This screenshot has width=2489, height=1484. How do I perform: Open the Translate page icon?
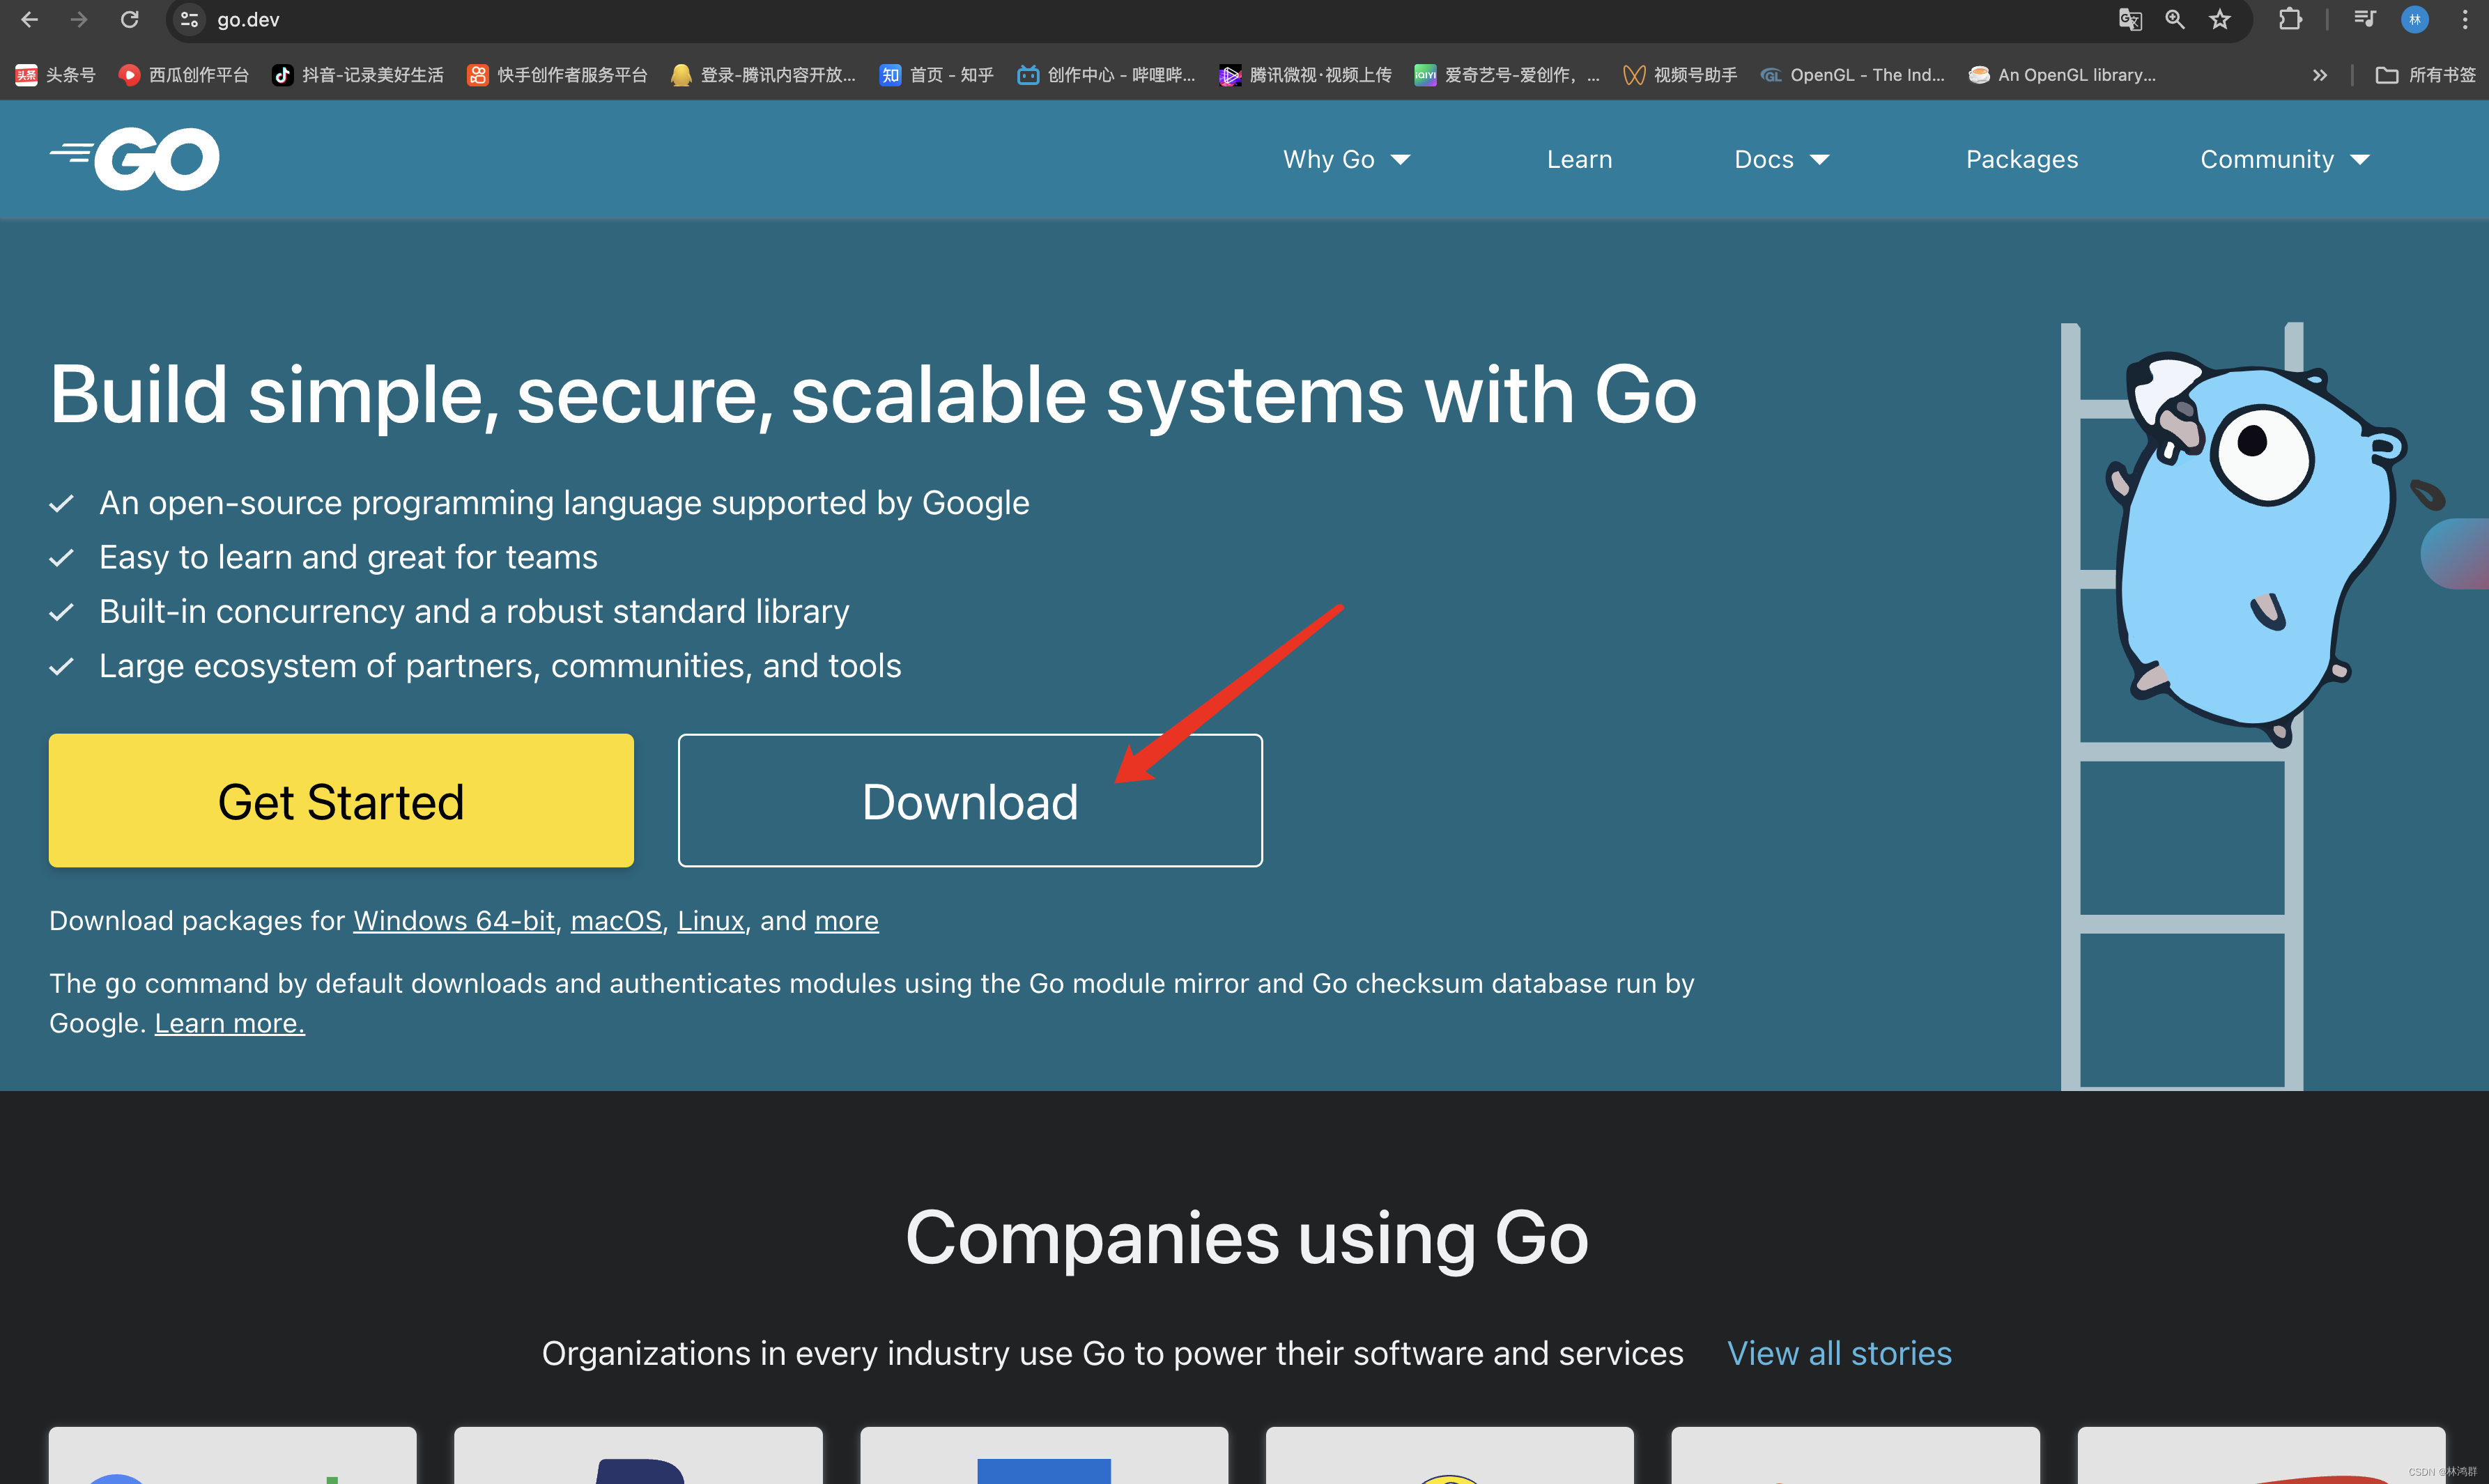tap(2130, 19)
